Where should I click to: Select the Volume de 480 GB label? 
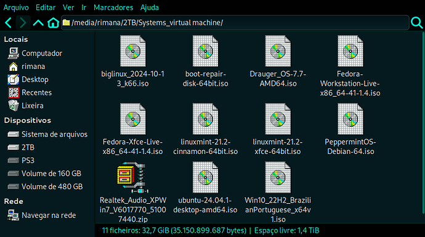tap(52, 187)
